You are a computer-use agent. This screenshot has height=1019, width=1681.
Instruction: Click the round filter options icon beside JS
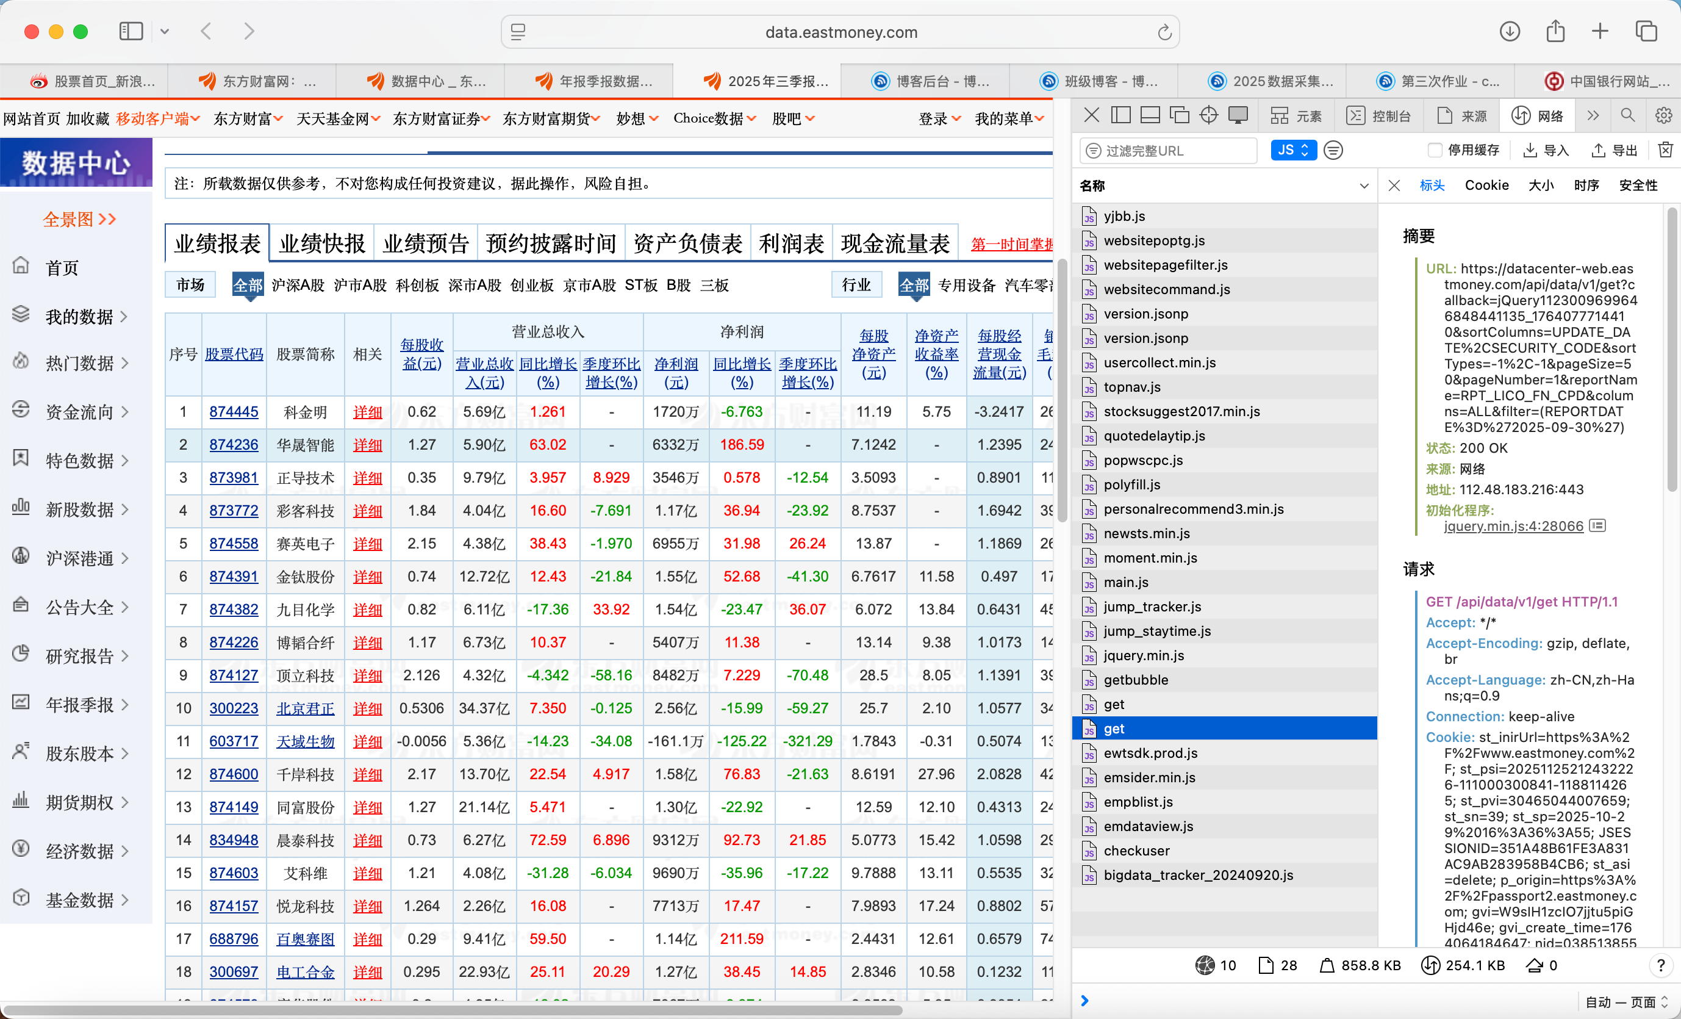[x=1333, y=150]
